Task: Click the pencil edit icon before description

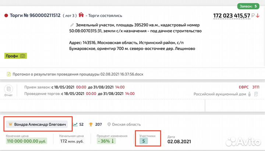Action: tap(72, 25)
